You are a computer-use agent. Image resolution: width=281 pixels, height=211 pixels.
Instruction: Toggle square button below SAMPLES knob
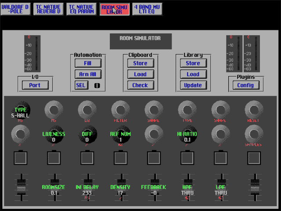pyautogui.click(x=254, y=158)
